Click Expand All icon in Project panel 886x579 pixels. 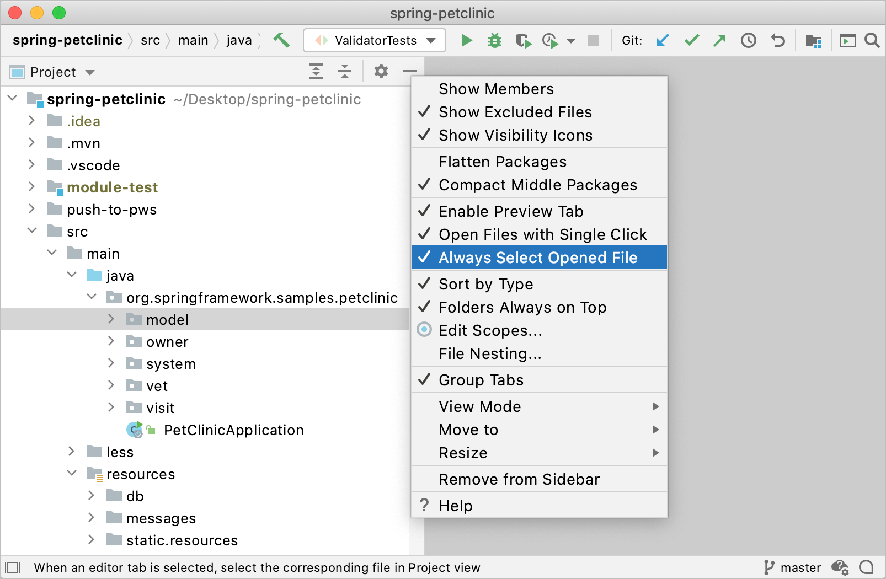[x=316, y=71]
